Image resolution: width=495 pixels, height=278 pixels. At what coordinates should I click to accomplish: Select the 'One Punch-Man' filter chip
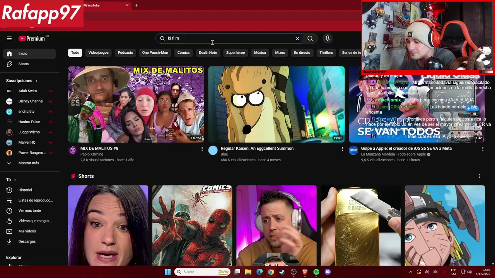pyautogui.click(x=155, y=53)
